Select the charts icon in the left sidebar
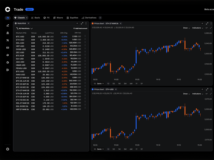Screen dimensions: 214x160 tap(7, 25)
